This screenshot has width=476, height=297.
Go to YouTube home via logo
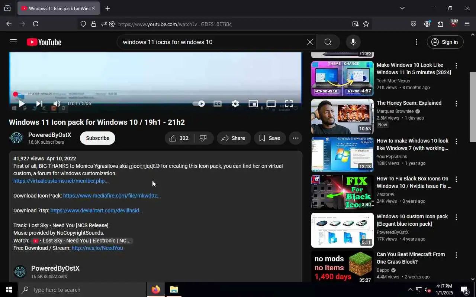pos(44,42)
